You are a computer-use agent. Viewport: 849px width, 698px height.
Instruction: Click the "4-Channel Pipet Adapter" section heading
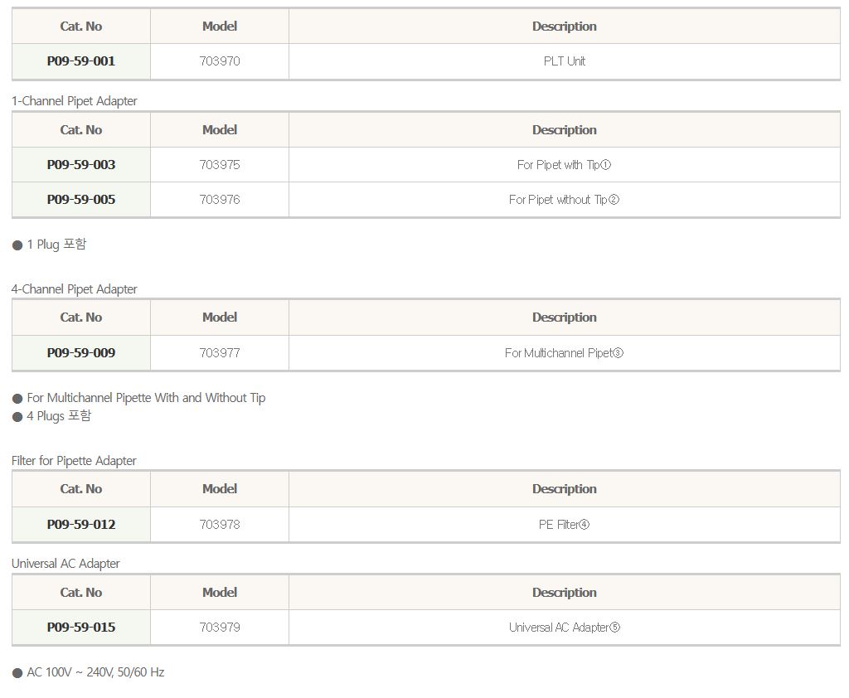tap(75, 289)
